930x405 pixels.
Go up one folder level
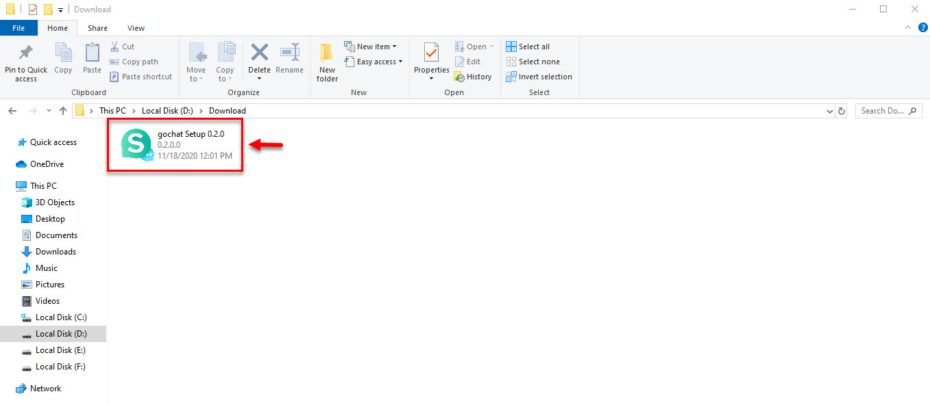(63, 111)
